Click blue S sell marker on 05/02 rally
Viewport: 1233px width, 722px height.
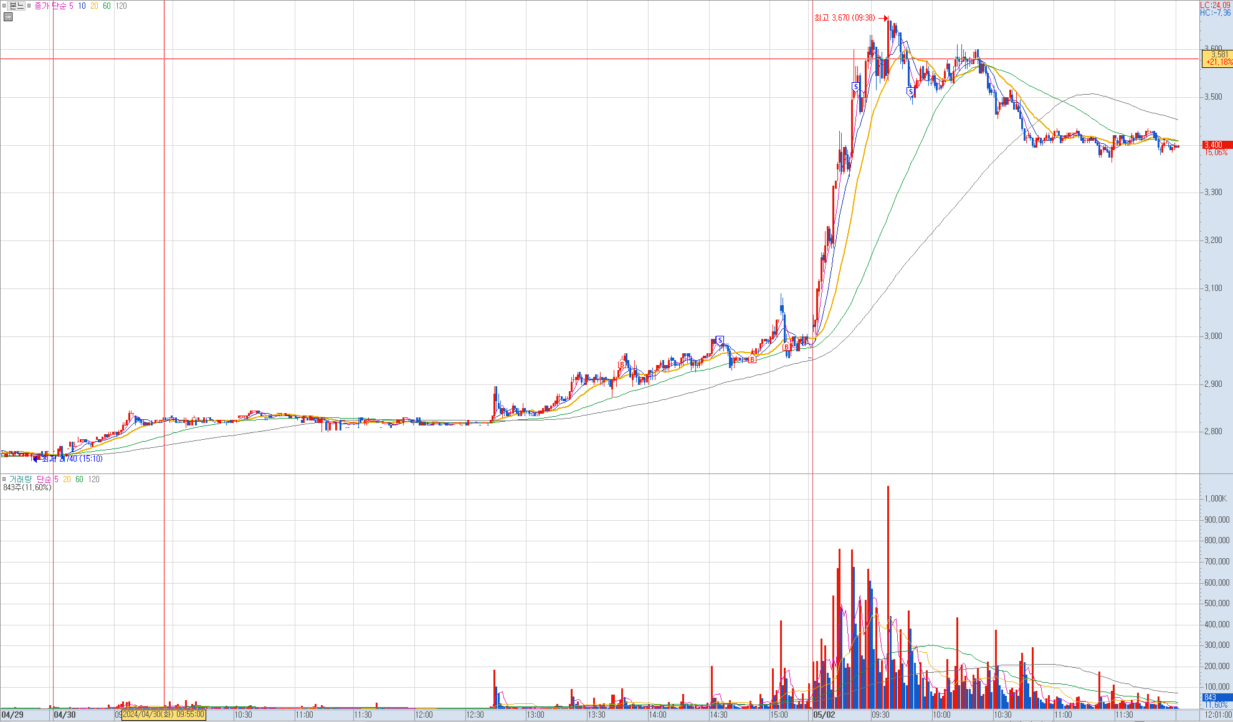click(856, 86)
